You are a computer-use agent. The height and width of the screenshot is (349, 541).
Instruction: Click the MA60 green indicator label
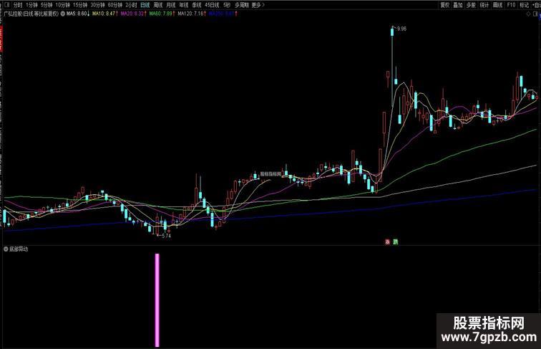[161, 14]
